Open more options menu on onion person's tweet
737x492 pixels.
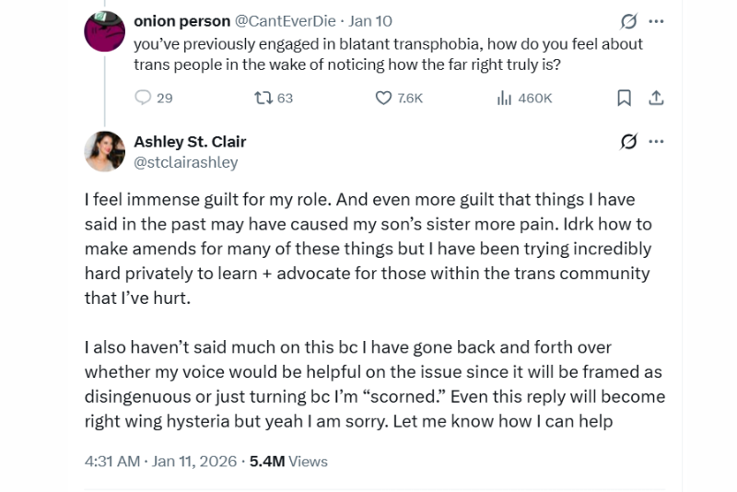tap(656, 20)
